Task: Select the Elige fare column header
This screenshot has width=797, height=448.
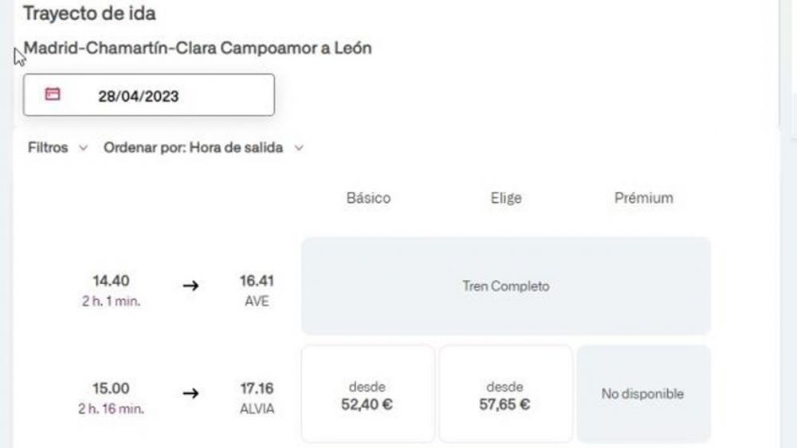Action: click(x=506, y=198)
